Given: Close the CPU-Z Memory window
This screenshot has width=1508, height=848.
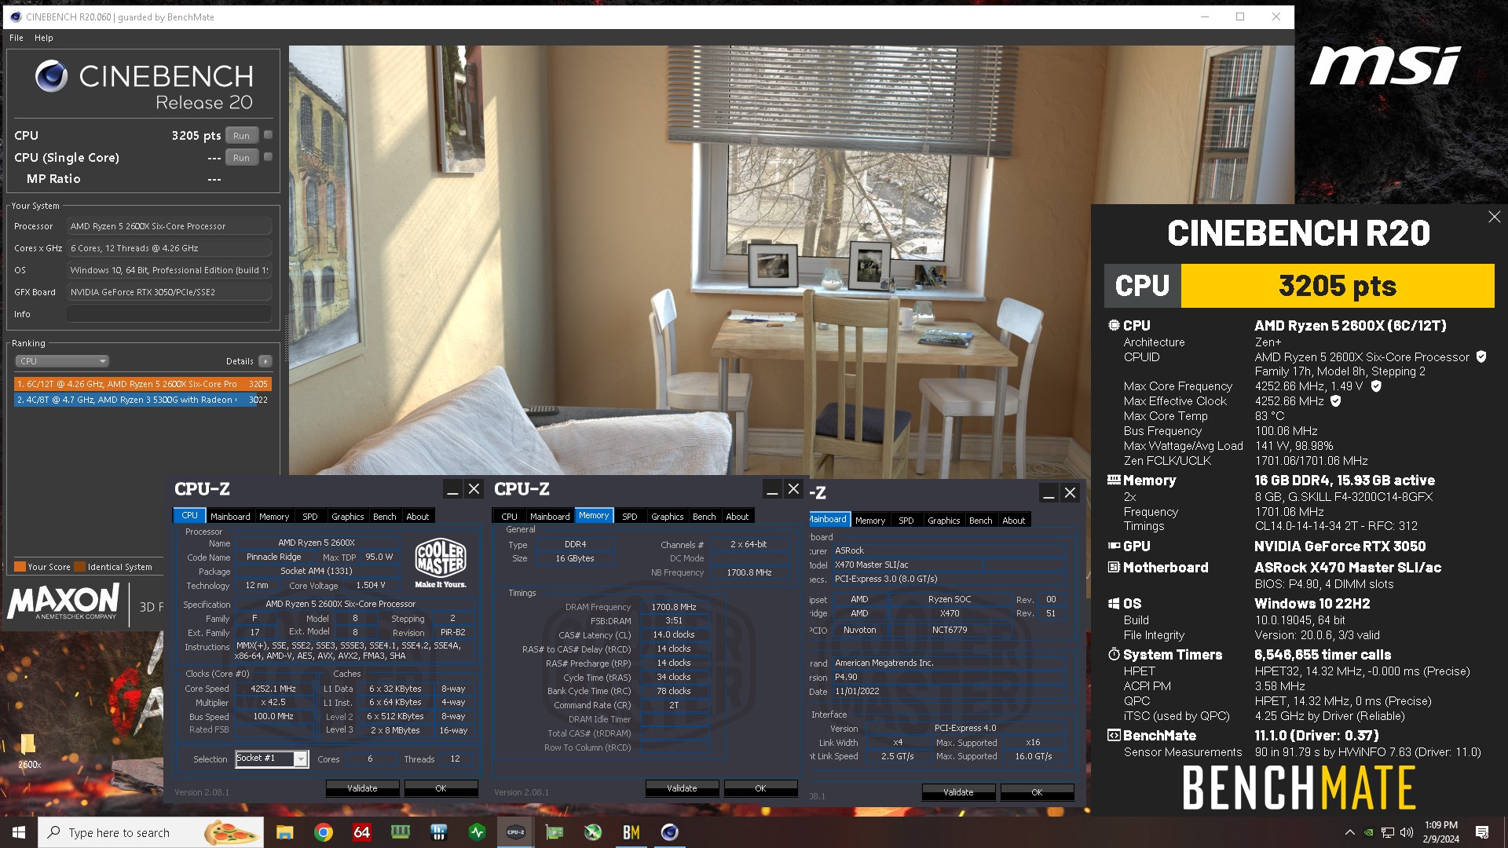Looking at the screenshot, I should pyautogui.click(x=793, y=489).
